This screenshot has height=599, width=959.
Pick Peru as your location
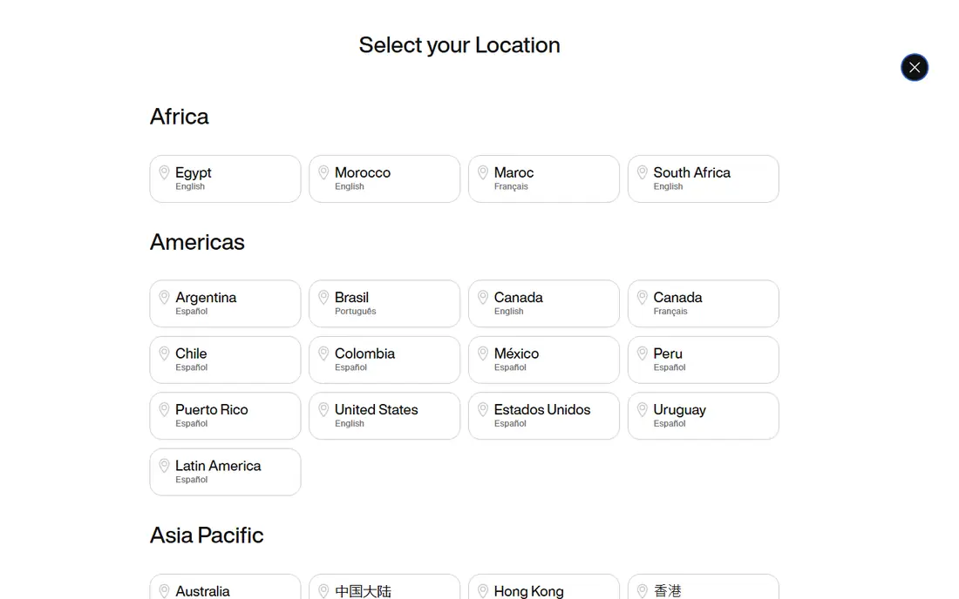[x=704, y=360]
